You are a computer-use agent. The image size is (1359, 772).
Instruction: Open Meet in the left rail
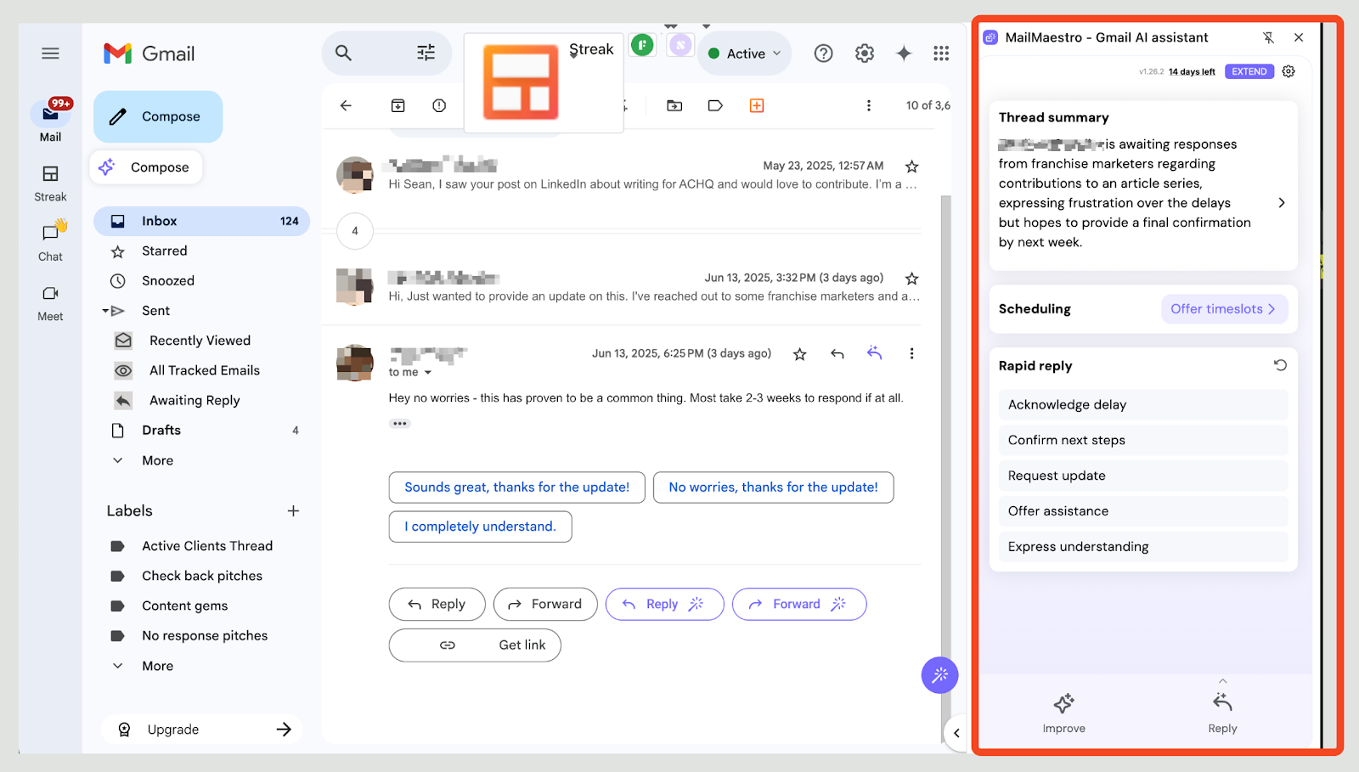(x=50, y=302)
